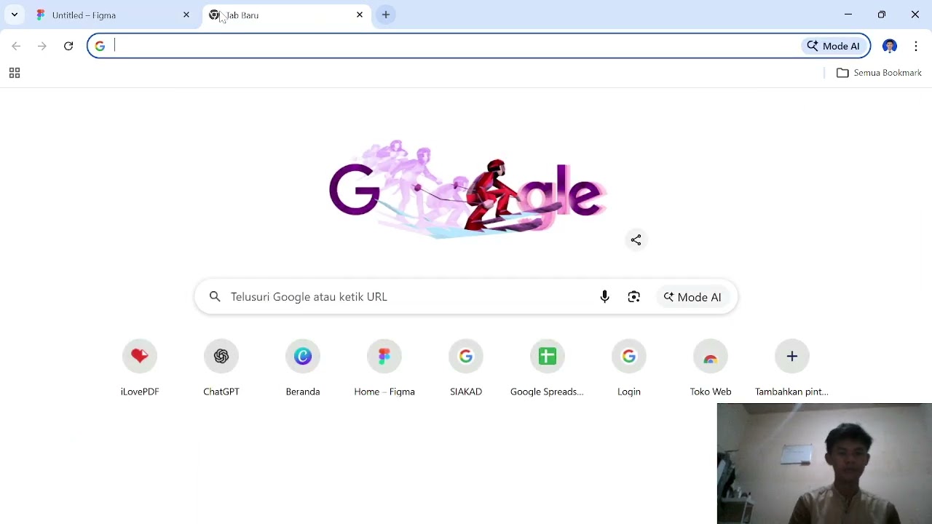Switch to the Untitled – Figma tab
The image size is (932, 524).
(113, 15)
